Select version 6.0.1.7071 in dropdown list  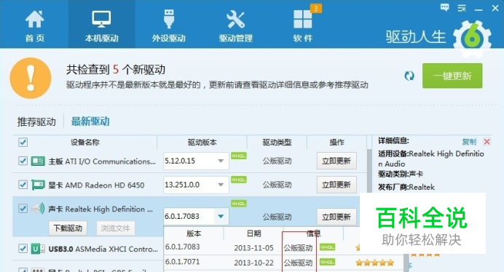pyautogui.click(x=182, y=262)
